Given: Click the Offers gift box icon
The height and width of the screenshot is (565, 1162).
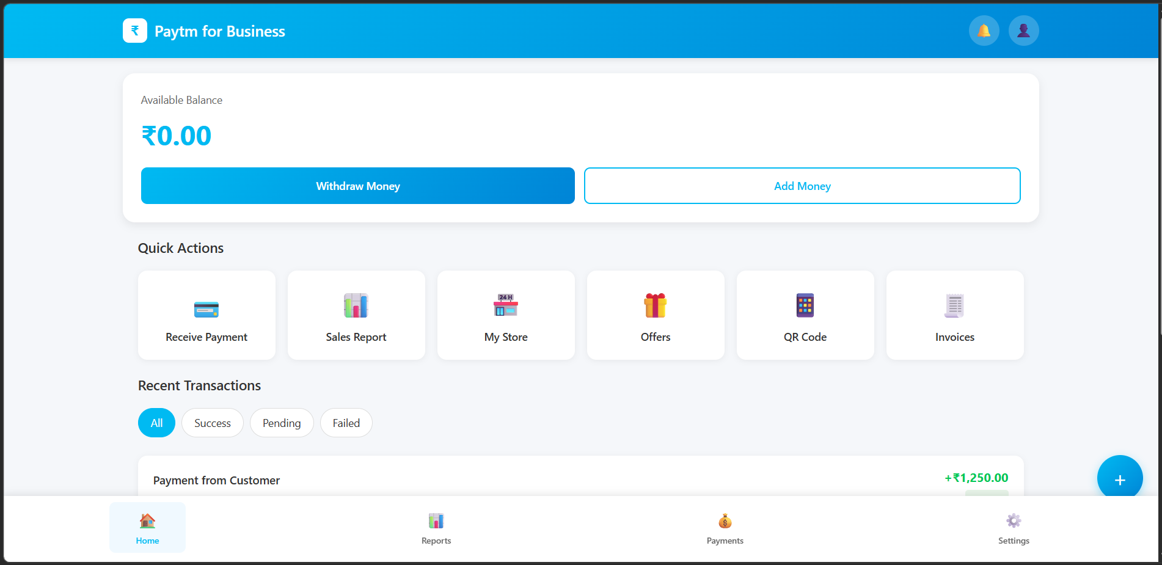Looking at the screenshot, I should (656, 305).
